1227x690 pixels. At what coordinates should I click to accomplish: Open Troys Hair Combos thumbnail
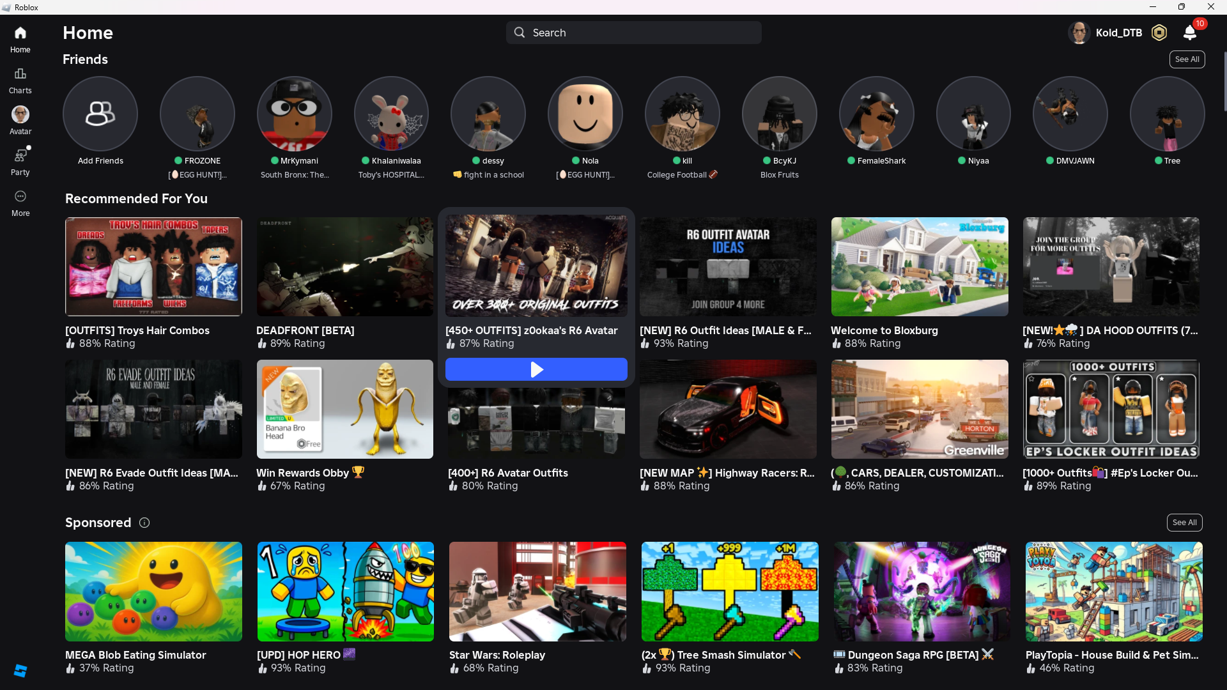click(153, 266)
